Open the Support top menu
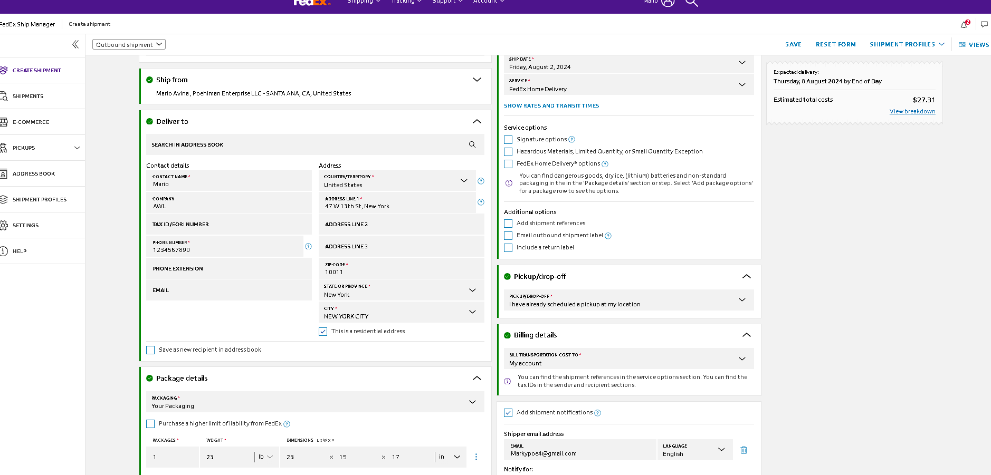Screen dimensions: 991x475 click(447, 2)
